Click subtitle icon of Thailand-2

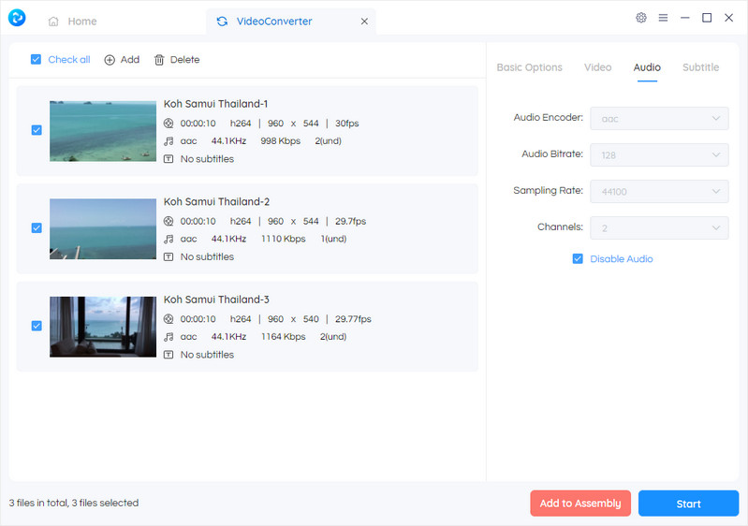(x=169, y=257)
